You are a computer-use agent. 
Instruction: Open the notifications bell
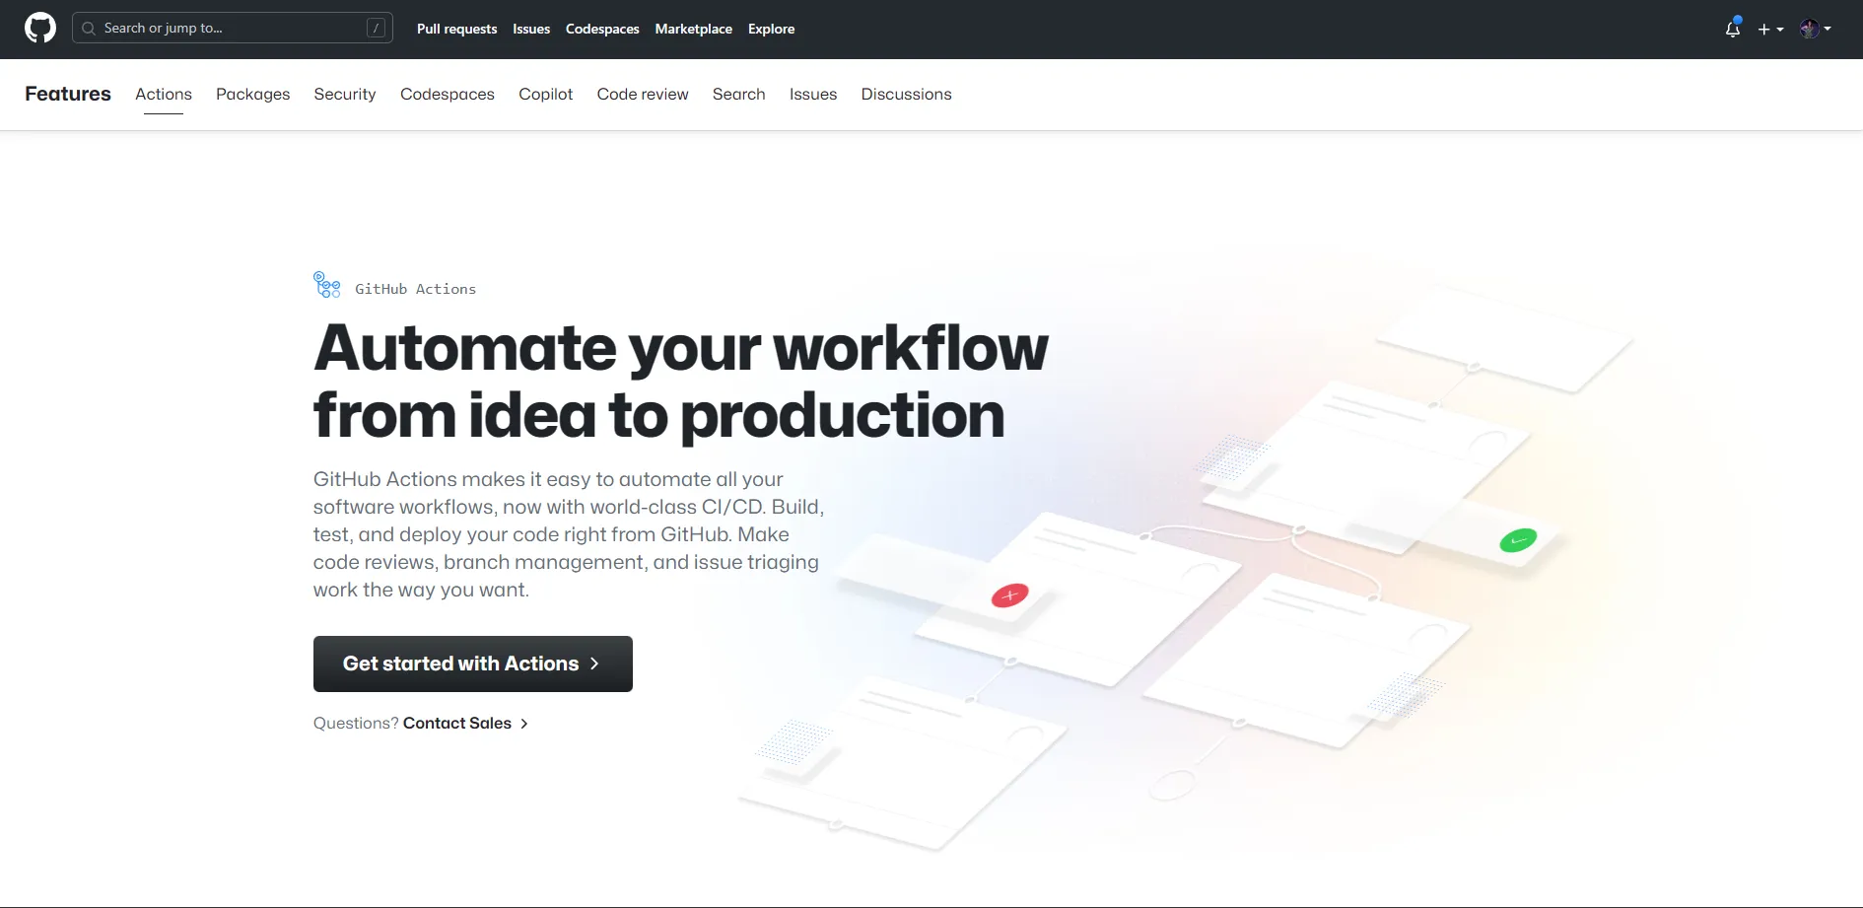pyautogui.click(x=1732, y=30)
